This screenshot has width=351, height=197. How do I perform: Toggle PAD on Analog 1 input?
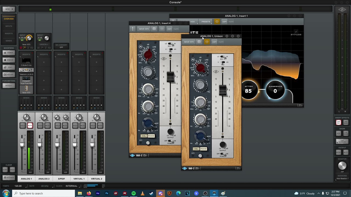[x=32, y=48]
